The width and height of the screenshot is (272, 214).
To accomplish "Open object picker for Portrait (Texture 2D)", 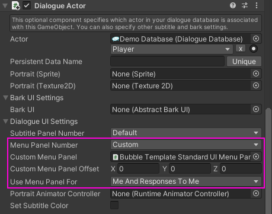I will click(x=256, y=85).
